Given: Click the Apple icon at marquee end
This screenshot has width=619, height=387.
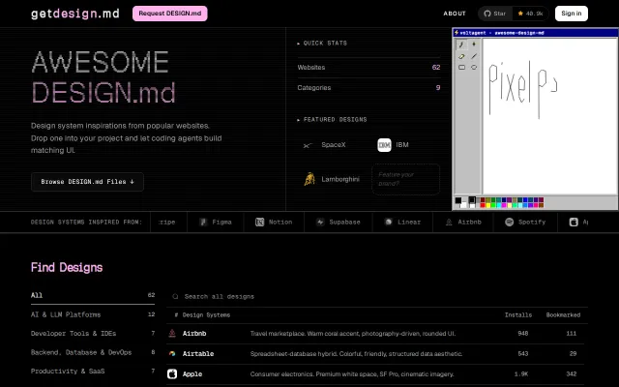Looking at the screenshot, I should point(574,222).
